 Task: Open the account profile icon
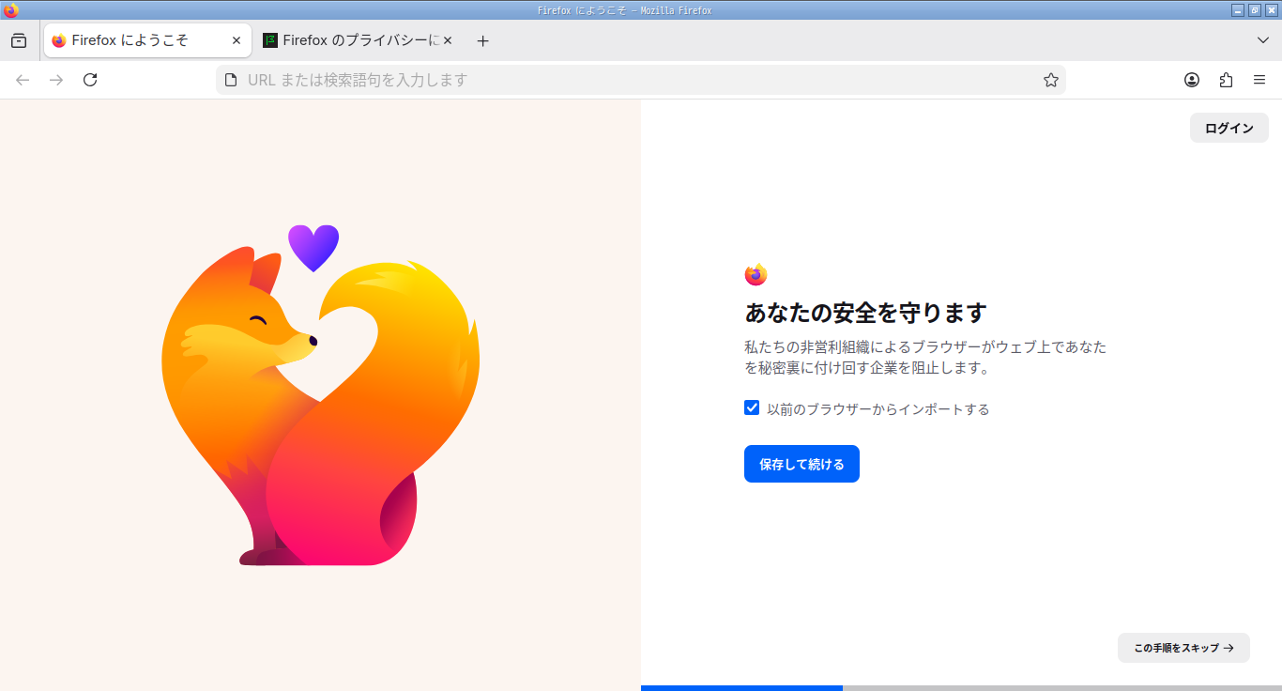coord(1191,80)
